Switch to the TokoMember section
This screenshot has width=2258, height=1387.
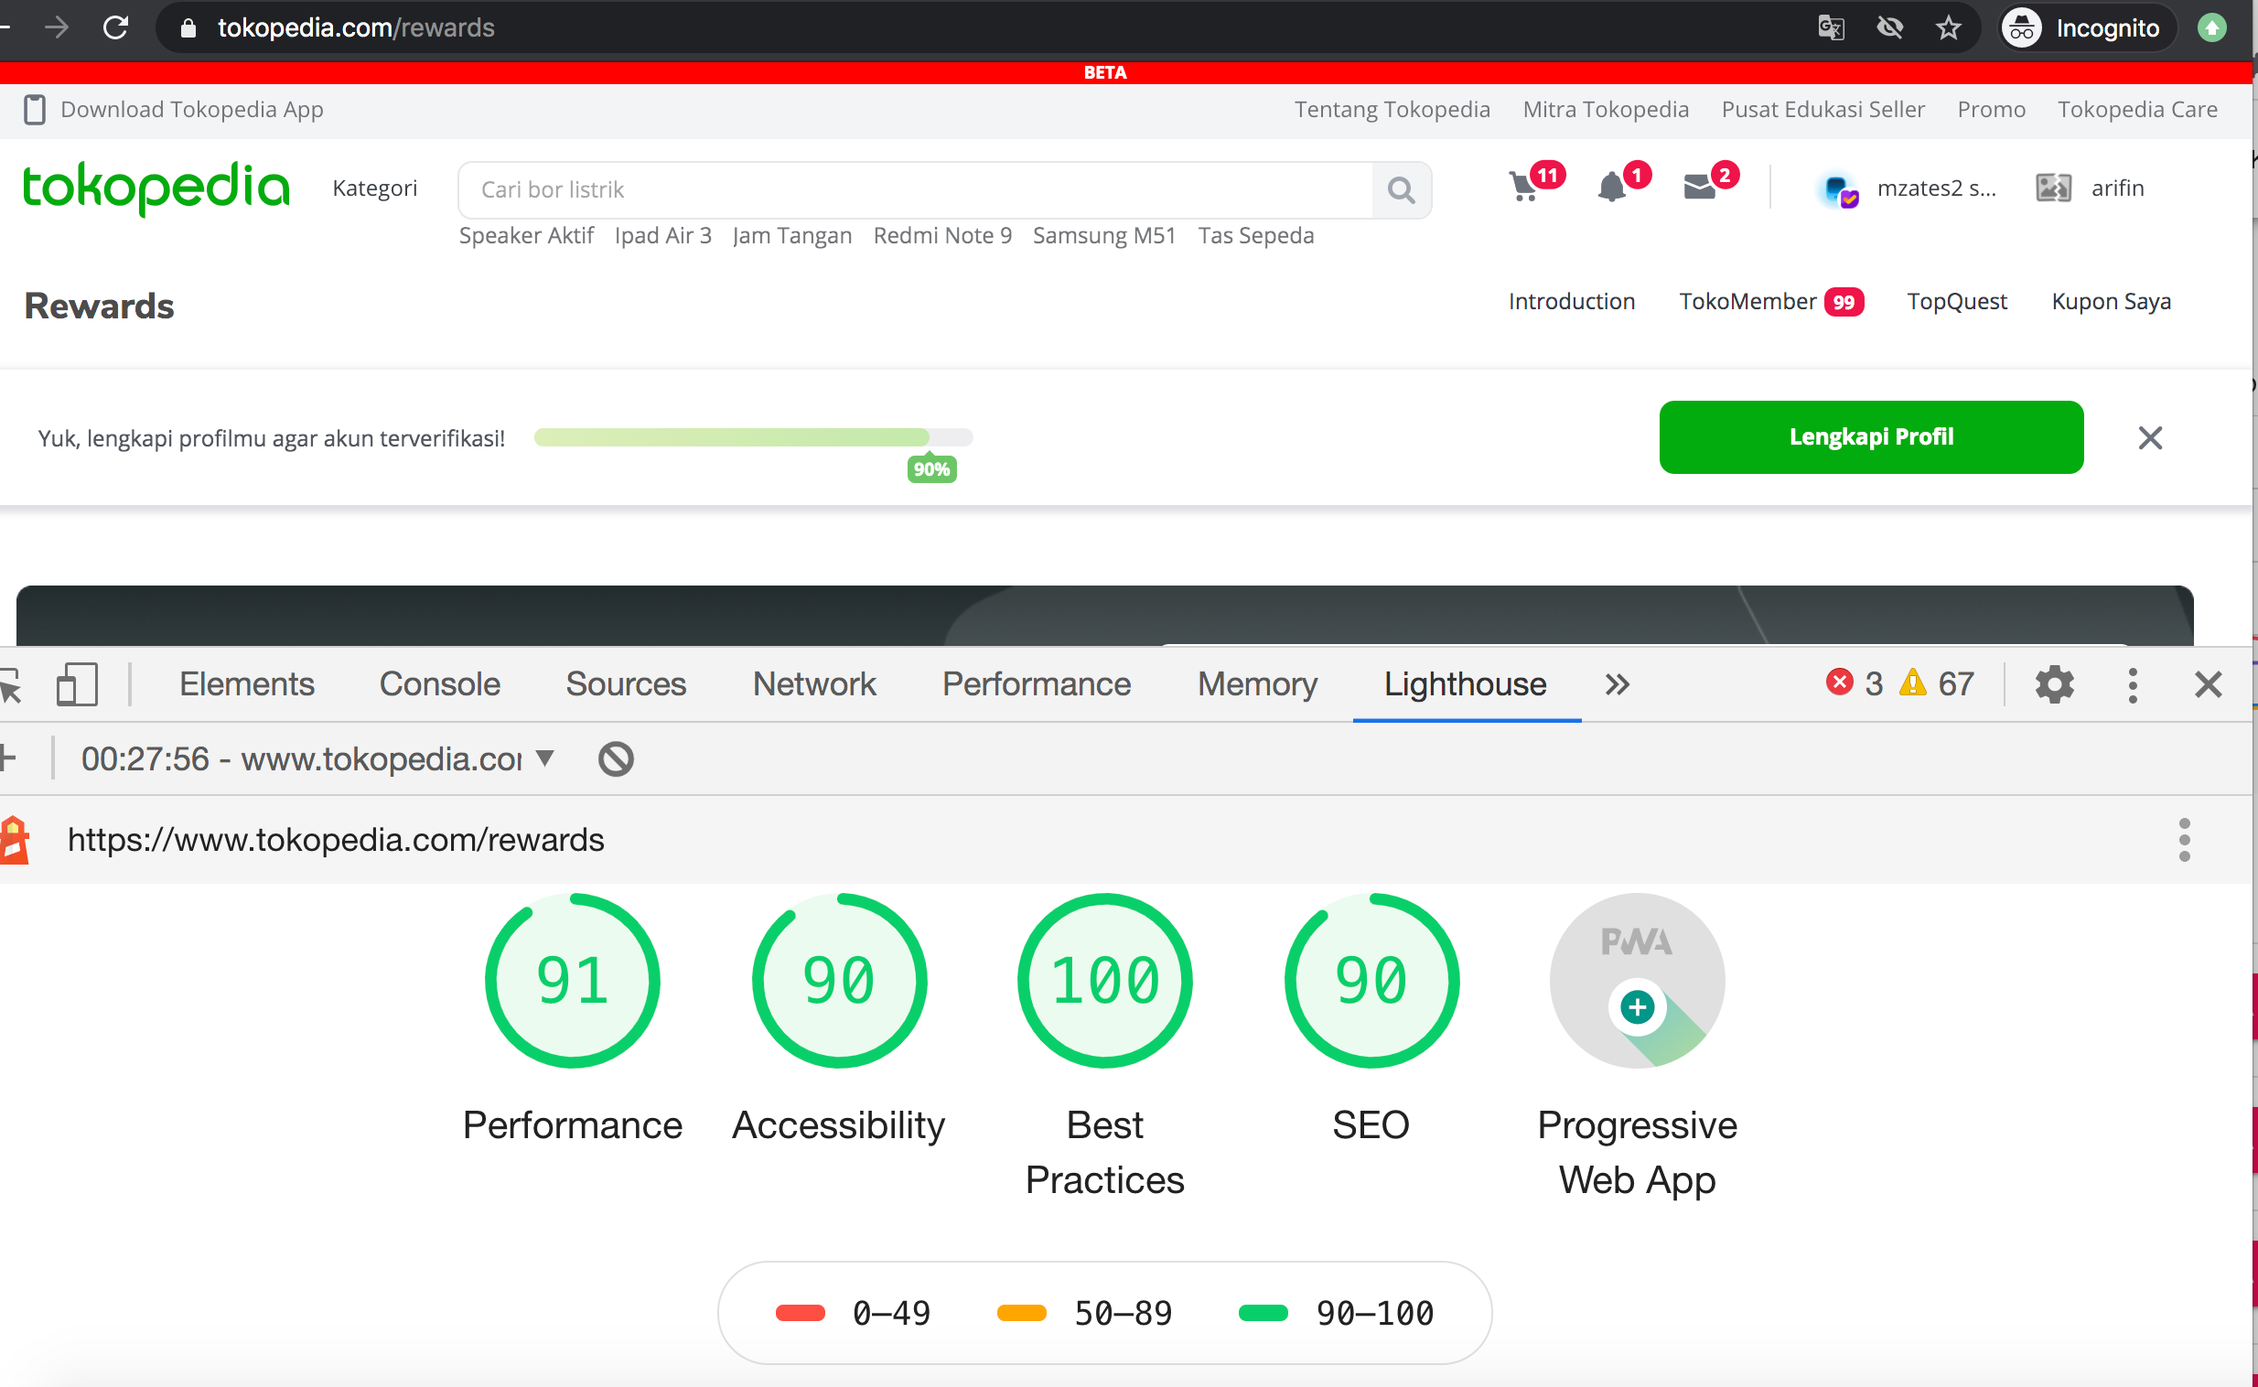click(1748, 301)
